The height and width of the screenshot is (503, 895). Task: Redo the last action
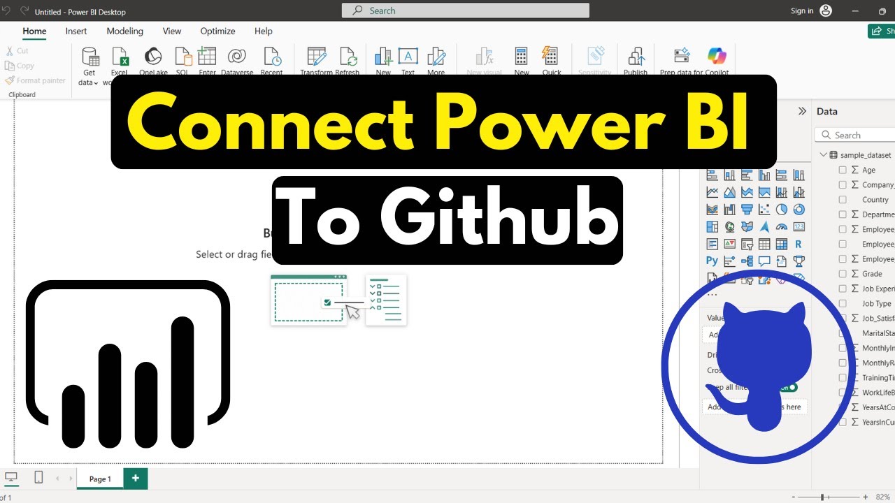(25, 11)
